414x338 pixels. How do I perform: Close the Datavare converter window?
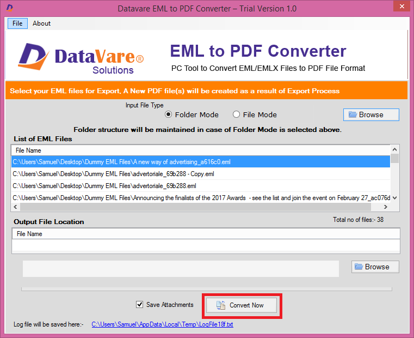pyautogui.click(x=402, y=6)
